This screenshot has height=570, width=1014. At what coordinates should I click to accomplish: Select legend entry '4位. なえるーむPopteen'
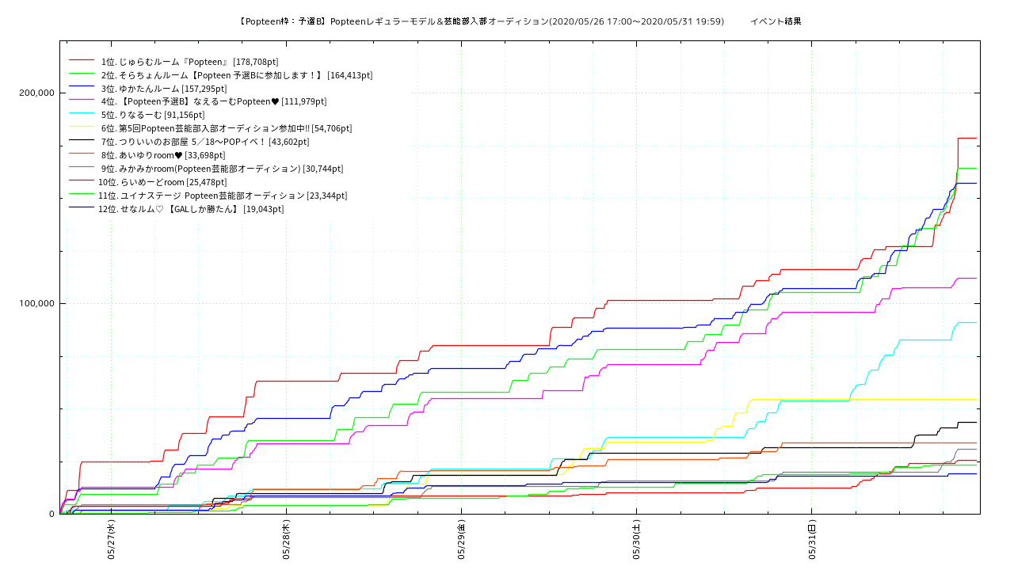pos(213,101)
